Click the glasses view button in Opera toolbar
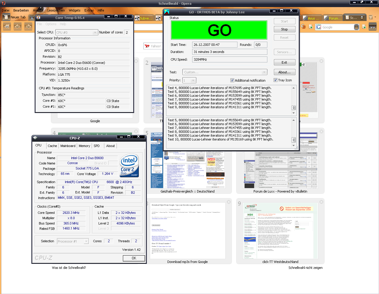 click(372, 27)
